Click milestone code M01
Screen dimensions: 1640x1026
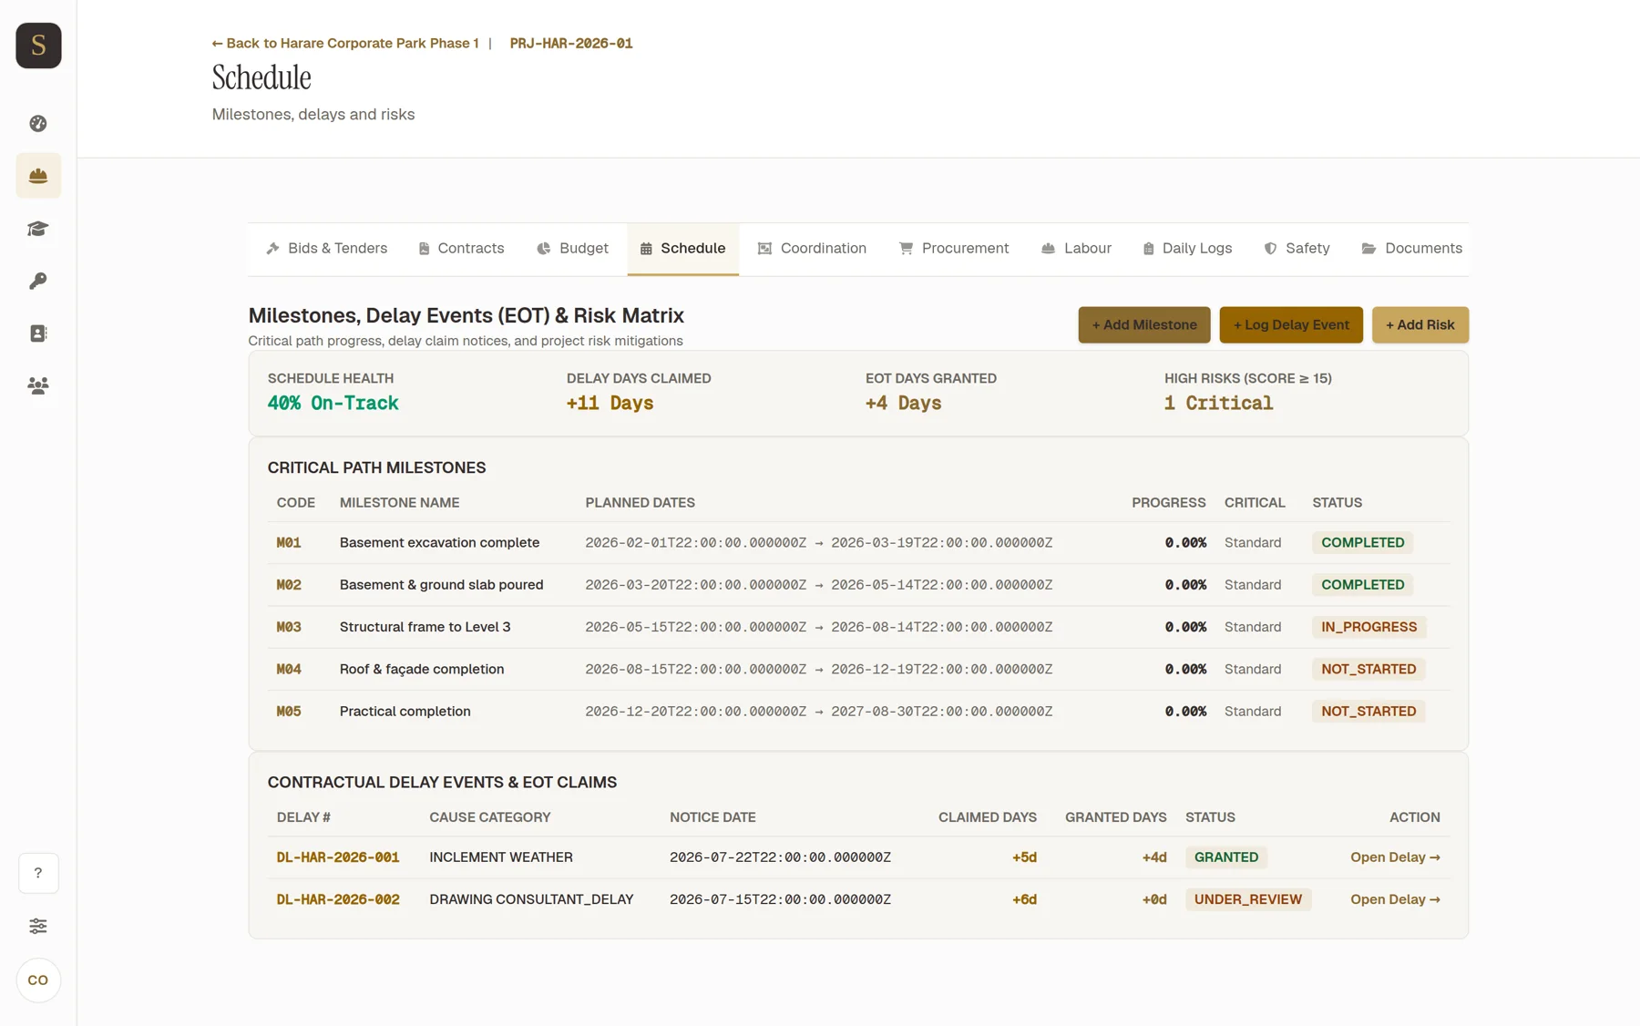click(289, 543)
